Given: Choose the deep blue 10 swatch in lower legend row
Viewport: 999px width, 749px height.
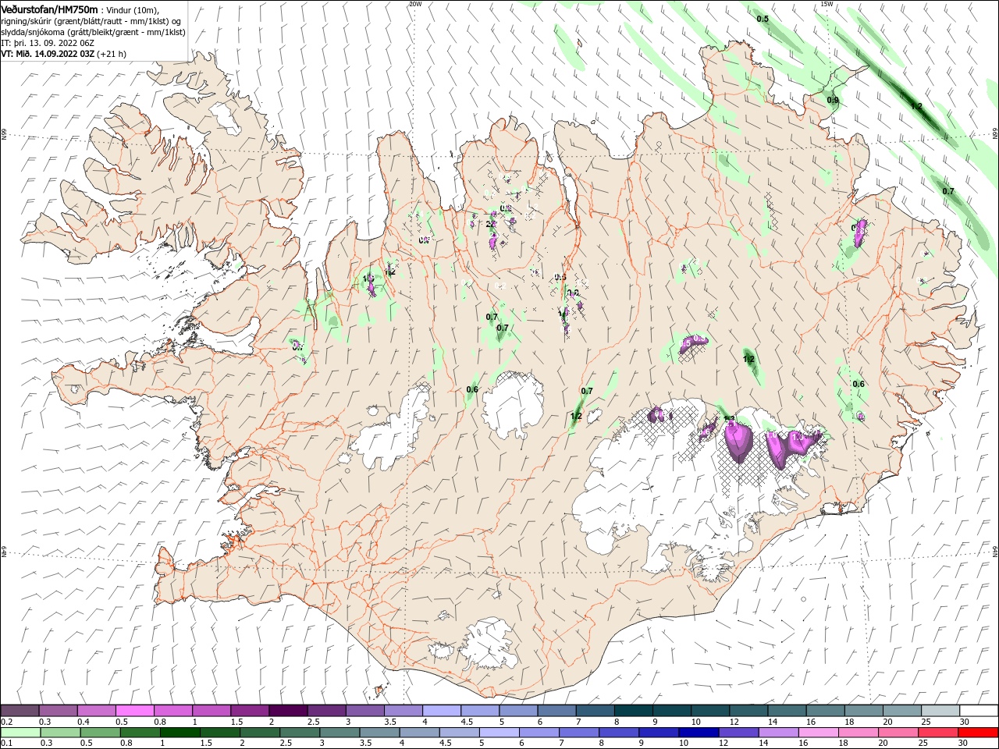Looking at the screenshot, I should click(699, 733).
